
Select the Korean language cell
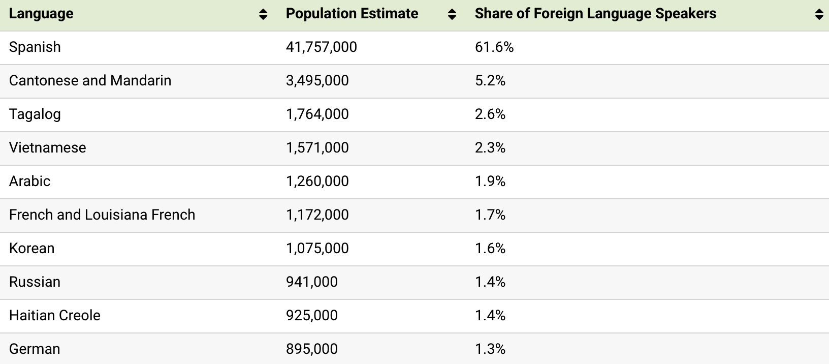(x=32, y=249)
